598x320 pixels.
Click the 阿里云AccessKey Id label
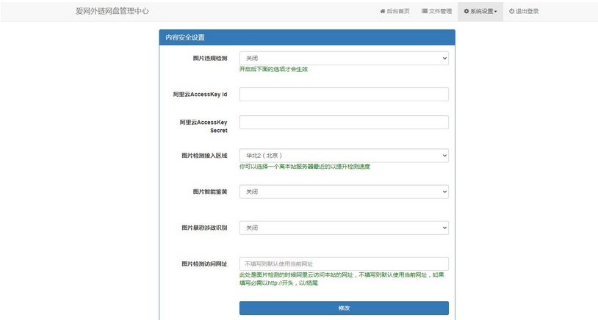(201, 95)
